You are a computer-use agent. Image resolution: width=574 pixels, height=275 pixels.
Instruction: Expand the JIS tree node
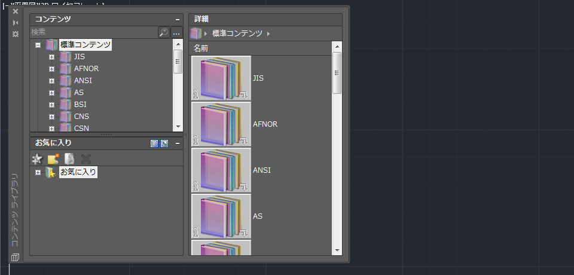tap(51, 57)
